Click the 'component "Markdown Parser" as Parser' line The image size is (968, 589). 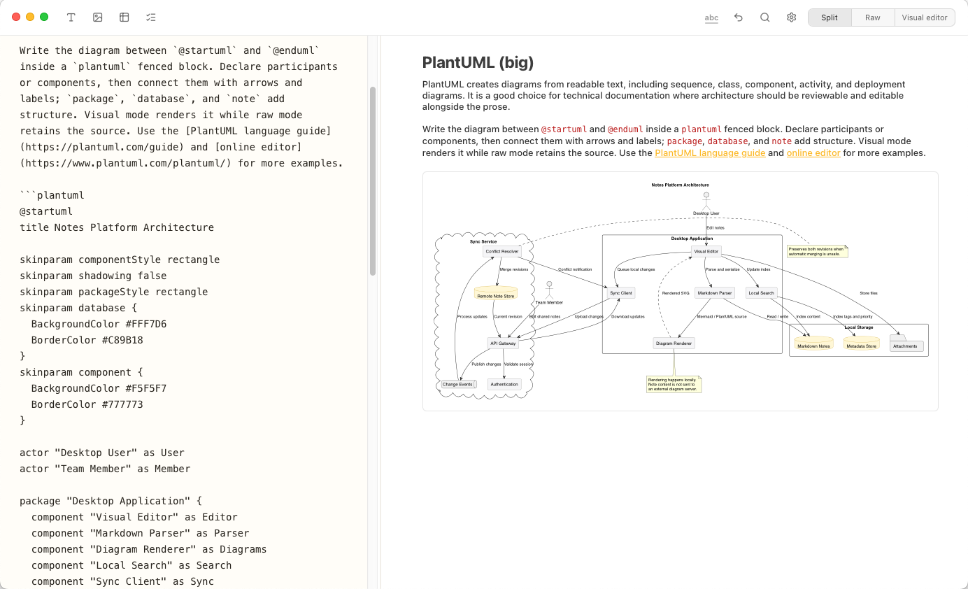point(140,533)
